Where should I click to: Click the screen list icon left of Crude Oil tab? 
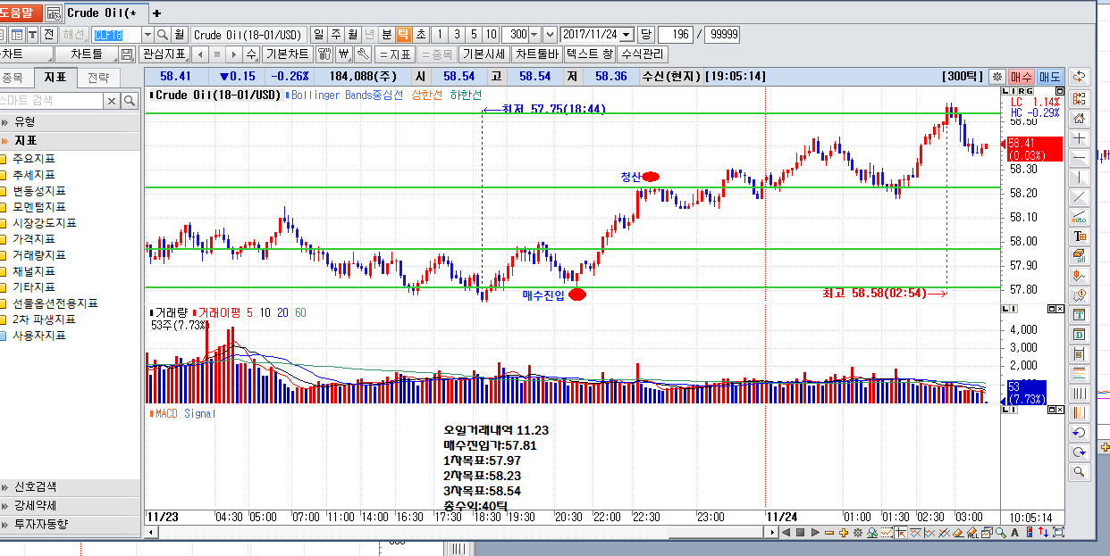click(x=54, y=13)
